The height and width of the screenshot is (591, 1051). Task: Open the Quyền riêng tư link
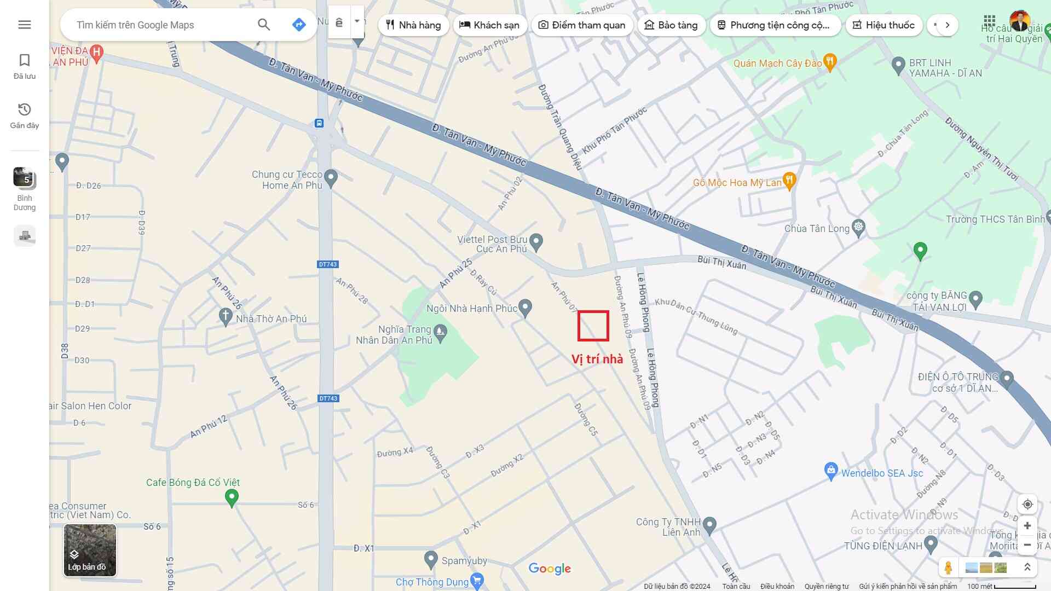pos(826,586)
